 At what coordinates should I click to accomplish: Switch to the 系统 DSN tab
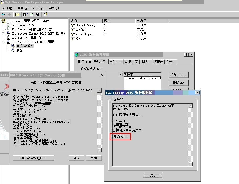(100, 61)
